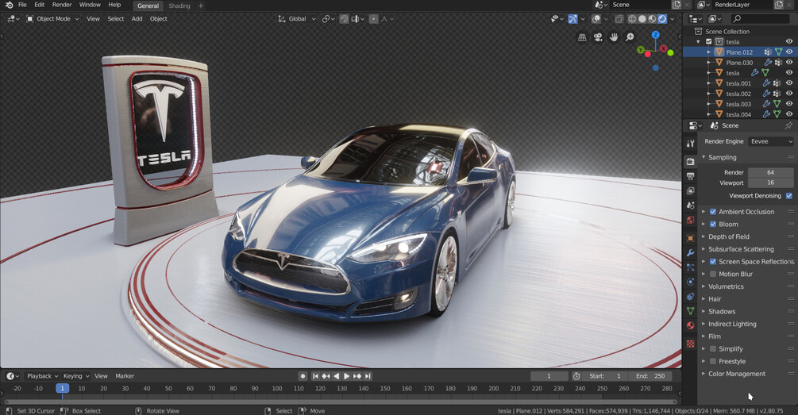Expand the Shadows panel

click(x=704, y=311)
